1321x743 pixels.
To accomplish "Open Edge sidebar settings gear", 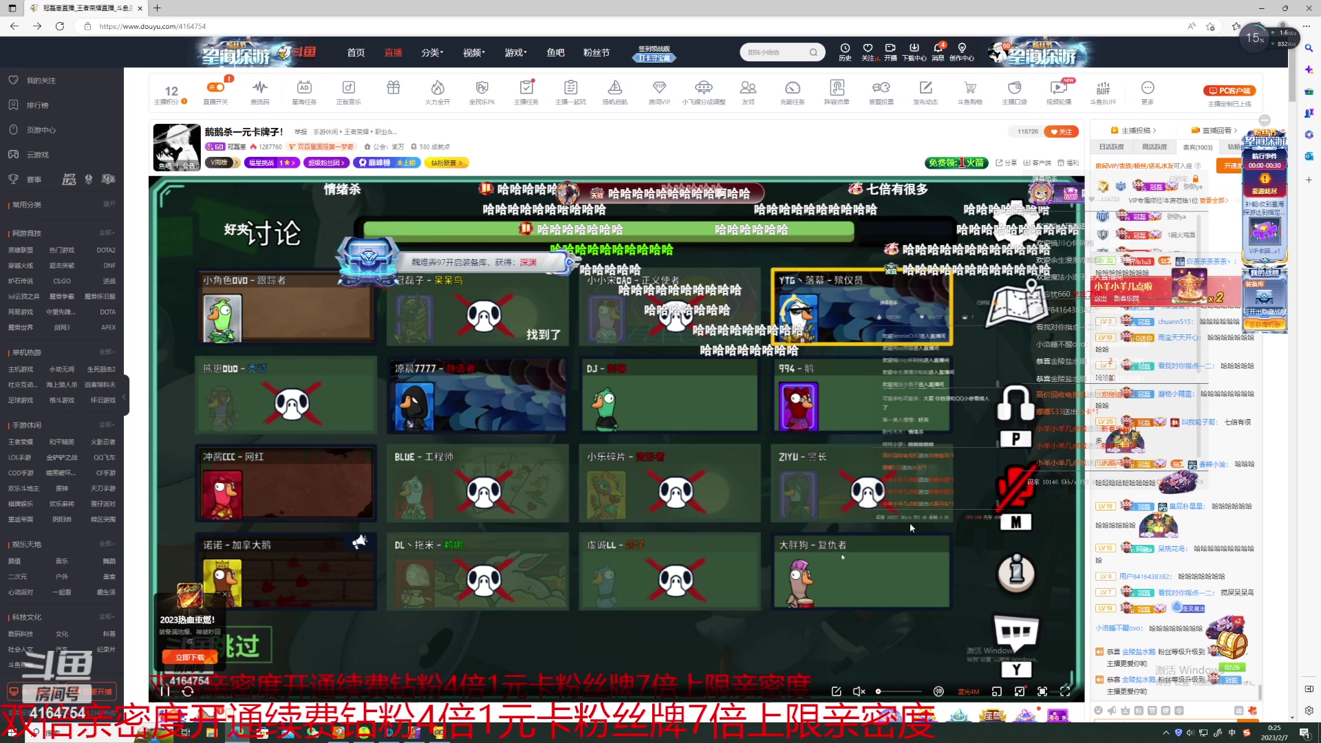I will tap(1309, 711).
